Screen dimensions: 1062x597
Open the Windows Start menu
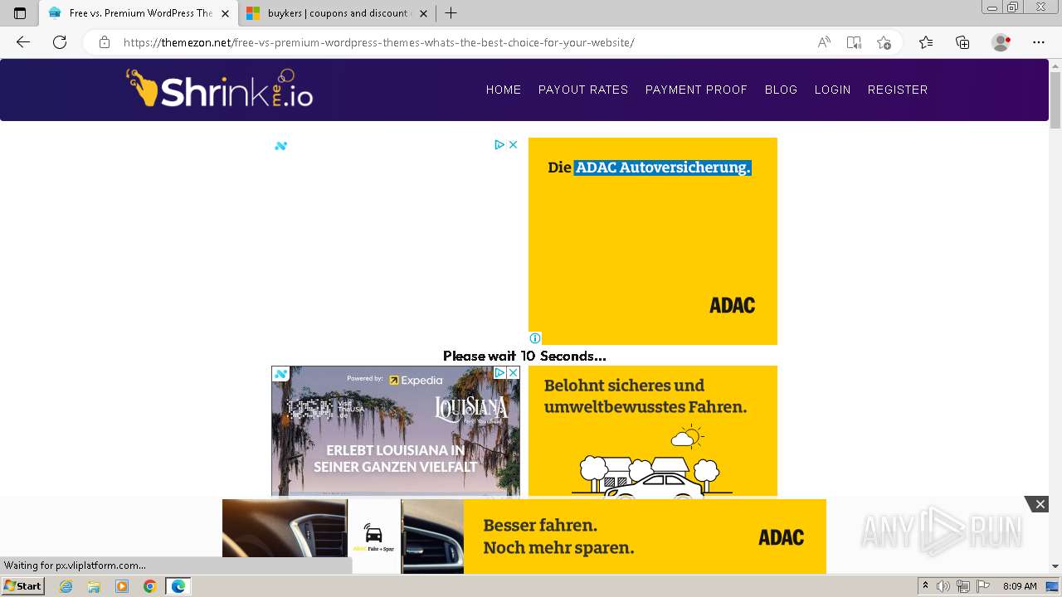pyautogui.click(x=22, y=585)
